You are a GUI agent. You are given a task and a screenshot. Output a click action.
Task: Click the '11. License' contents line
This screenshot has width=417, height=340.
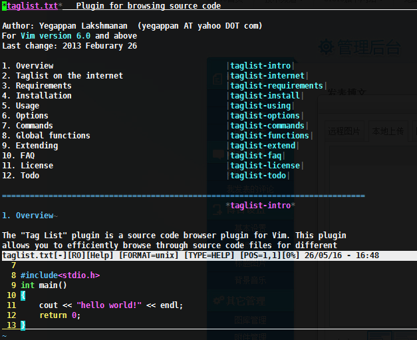28,166
